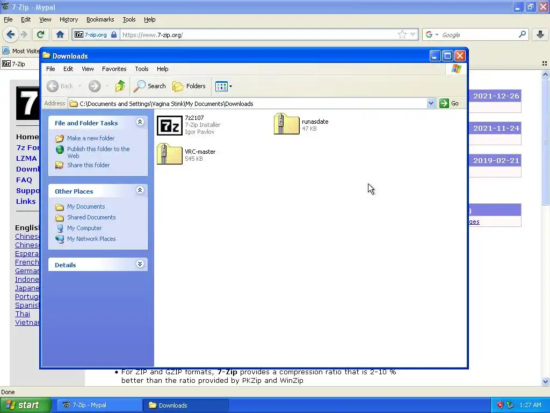Click the site identity padlock icon

click(114, 34)
